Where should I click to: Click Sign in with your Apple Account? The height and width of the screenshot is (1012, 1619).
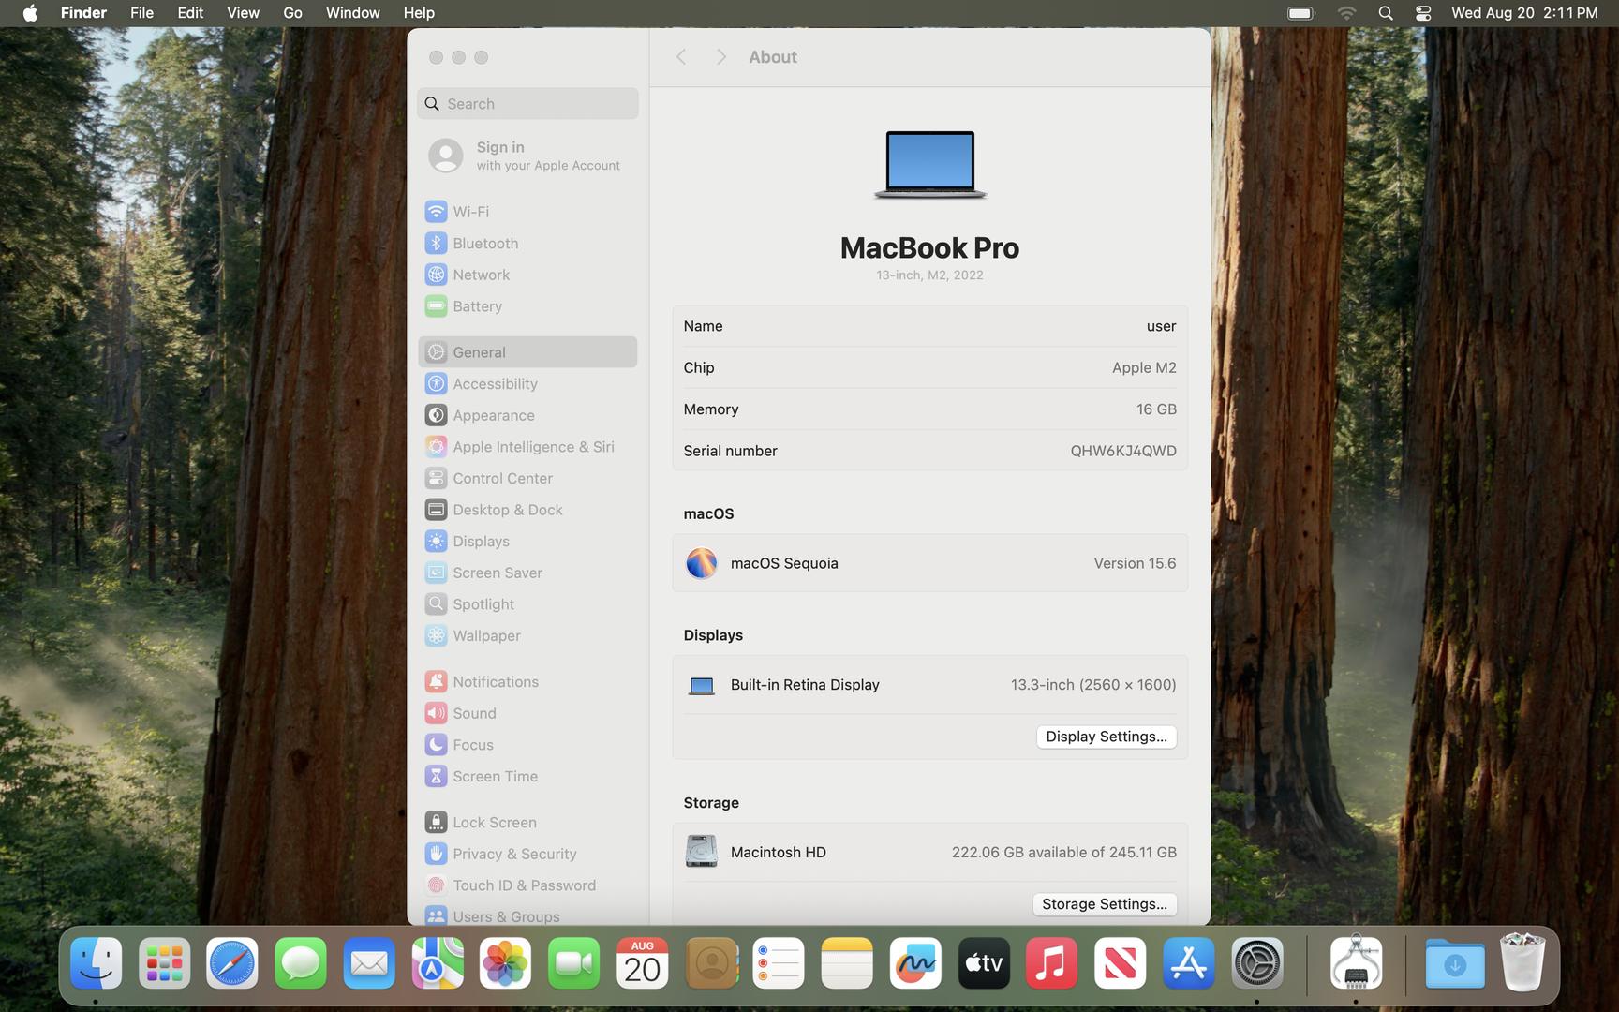(527, 156)
